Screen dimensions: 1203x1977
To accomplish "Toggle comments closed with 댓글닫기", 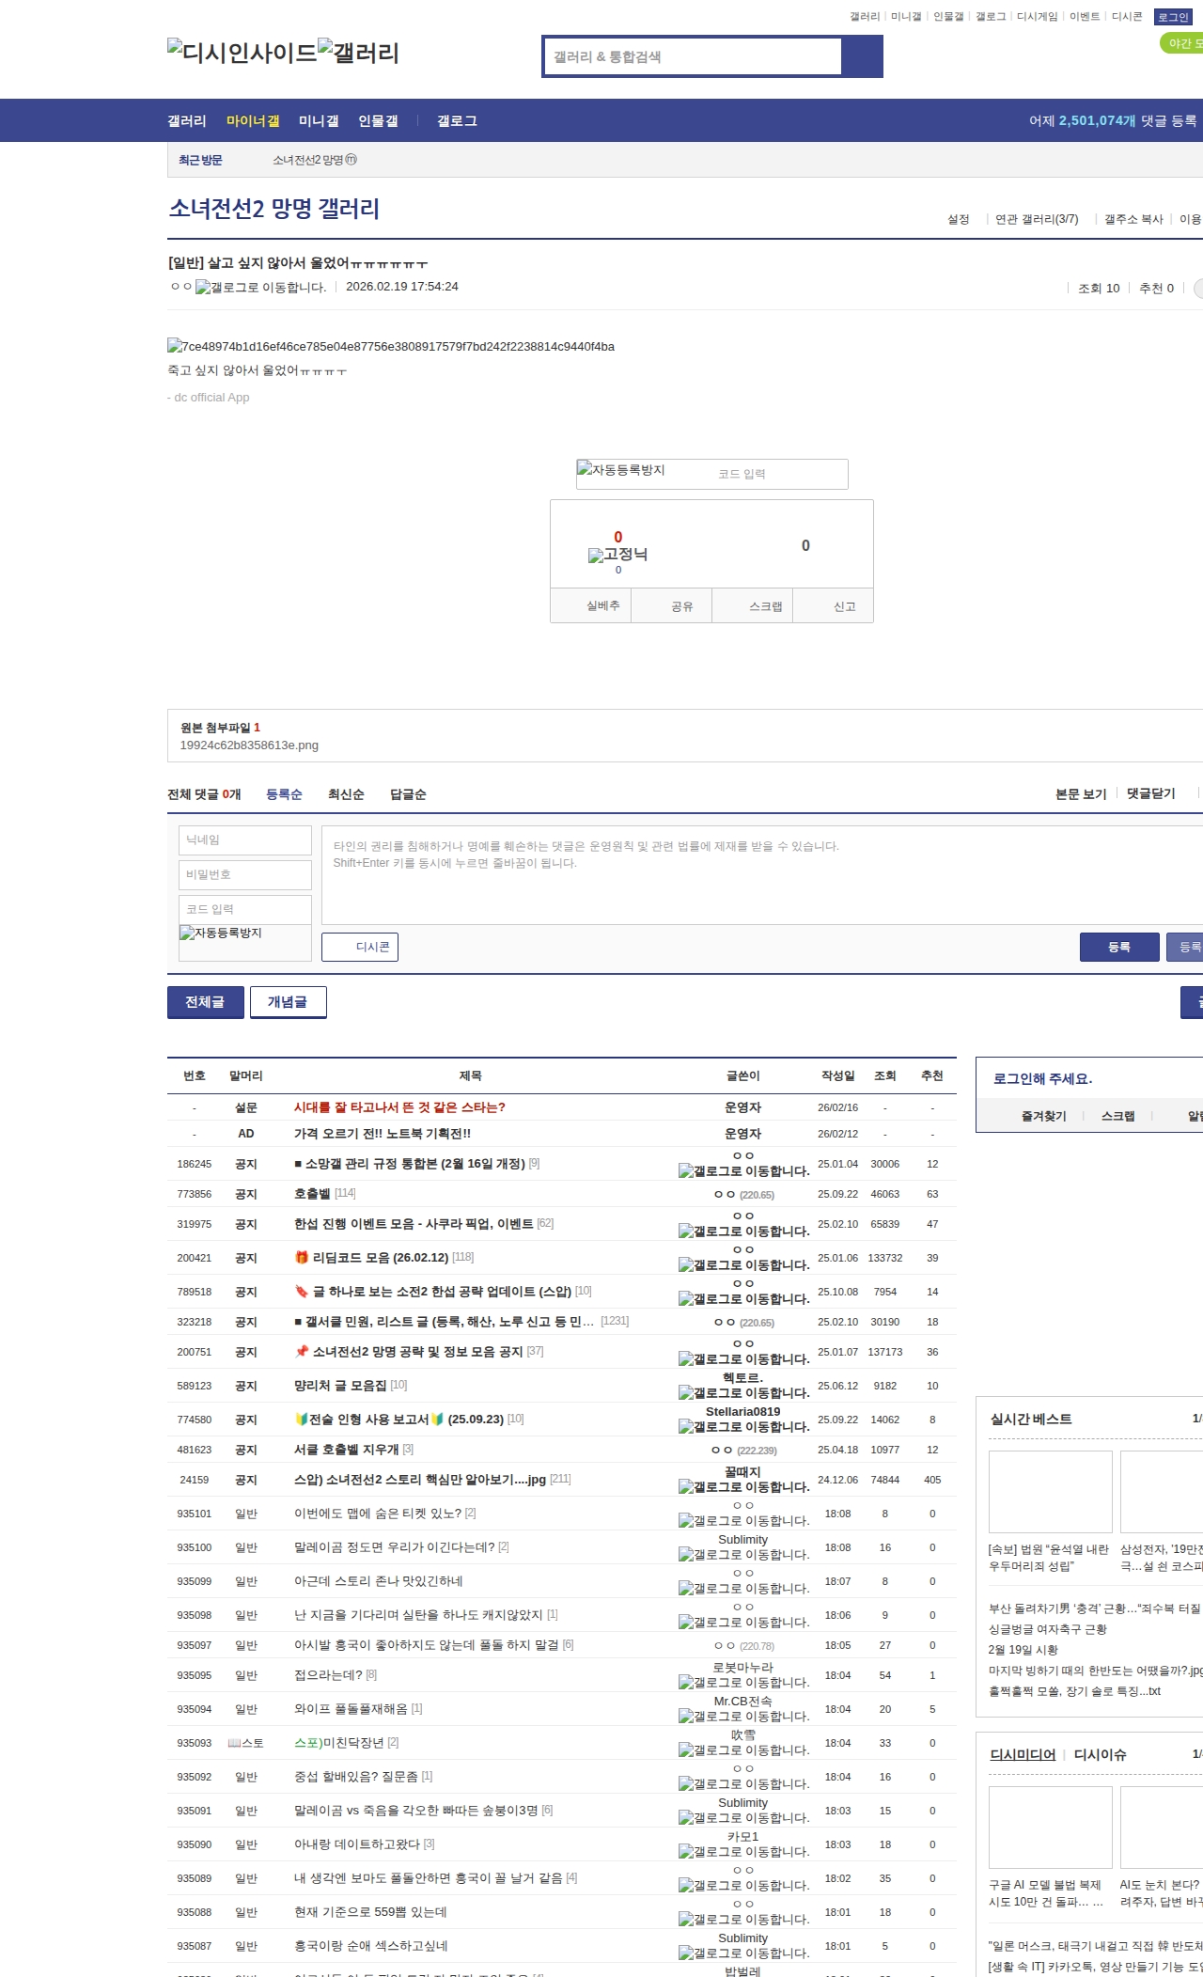I will point(1150,793).
